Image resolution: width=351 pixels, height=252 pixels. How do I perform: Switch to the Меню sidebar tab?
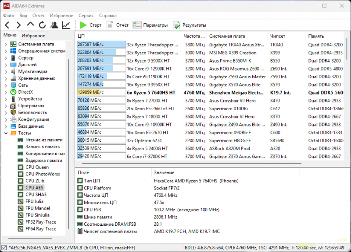[10, 35]
